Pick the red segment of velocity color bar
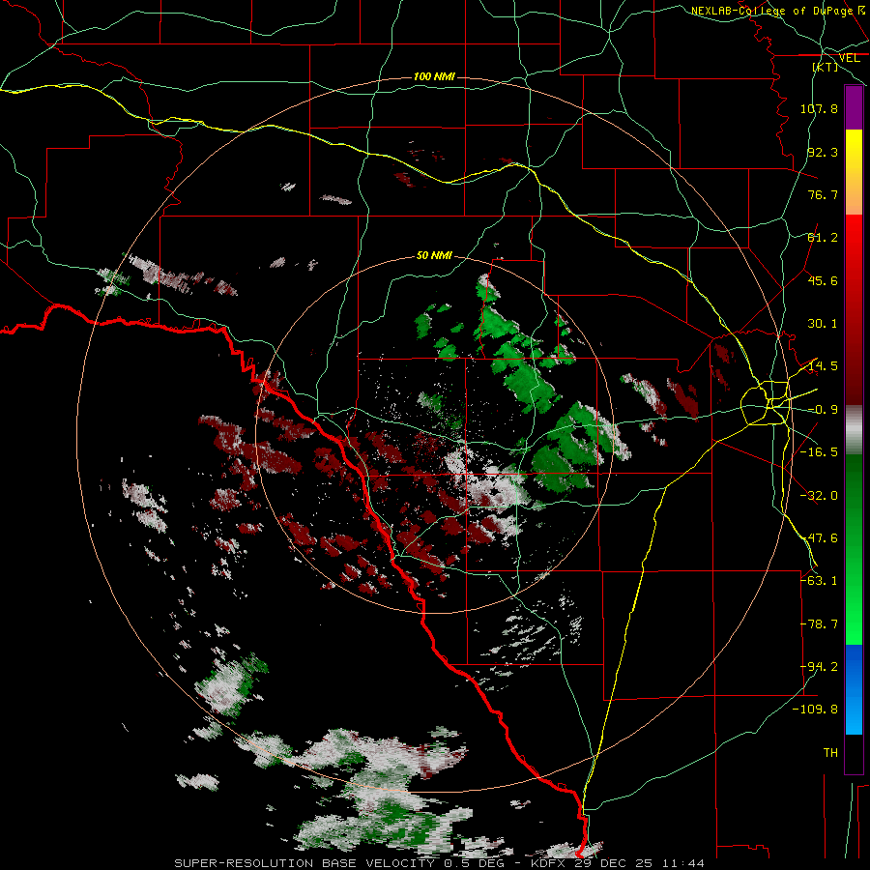 [854, 309]
